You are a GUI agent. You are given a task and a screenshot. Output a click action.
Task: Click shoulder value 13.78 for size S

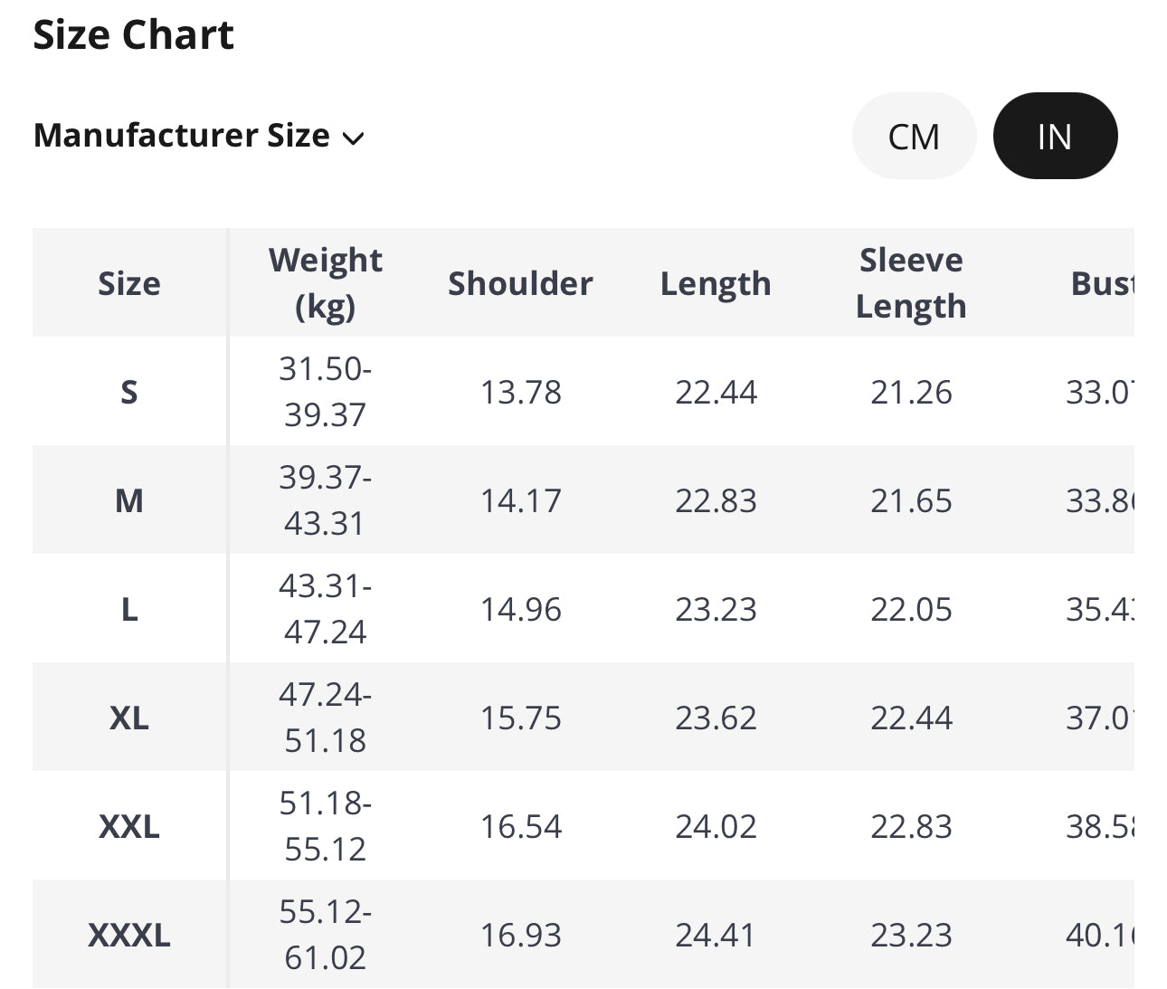click(x=520, y=392)
